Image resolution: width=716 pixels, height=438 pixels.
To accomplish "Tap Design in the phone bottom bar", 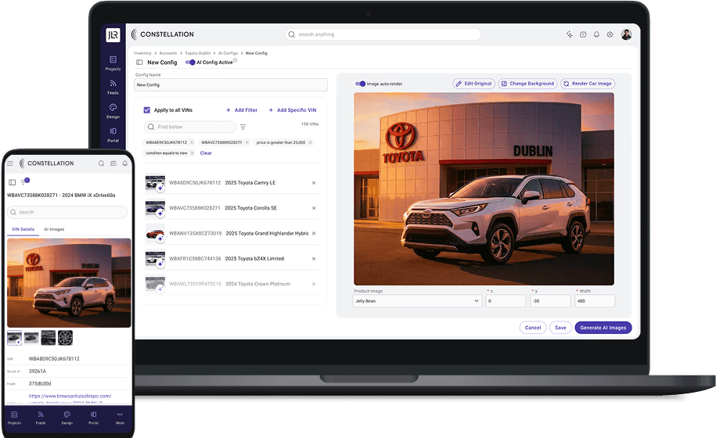I will click(67, 418).
